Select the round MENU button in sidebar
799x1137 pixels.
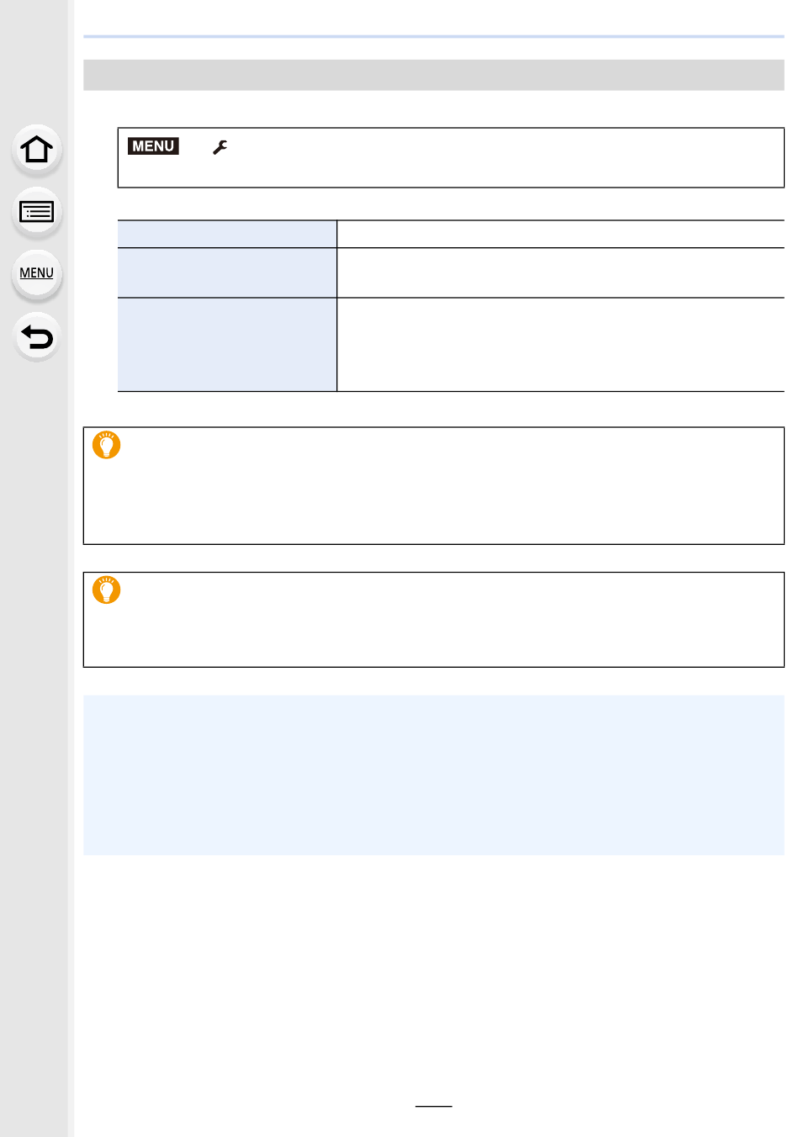coord(36,274)
